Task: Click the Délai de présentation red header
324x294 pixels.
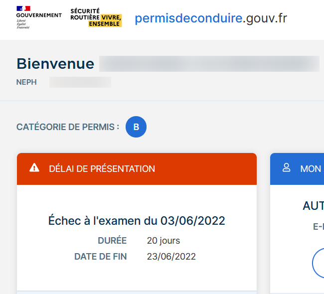Action: pos(137,169)
